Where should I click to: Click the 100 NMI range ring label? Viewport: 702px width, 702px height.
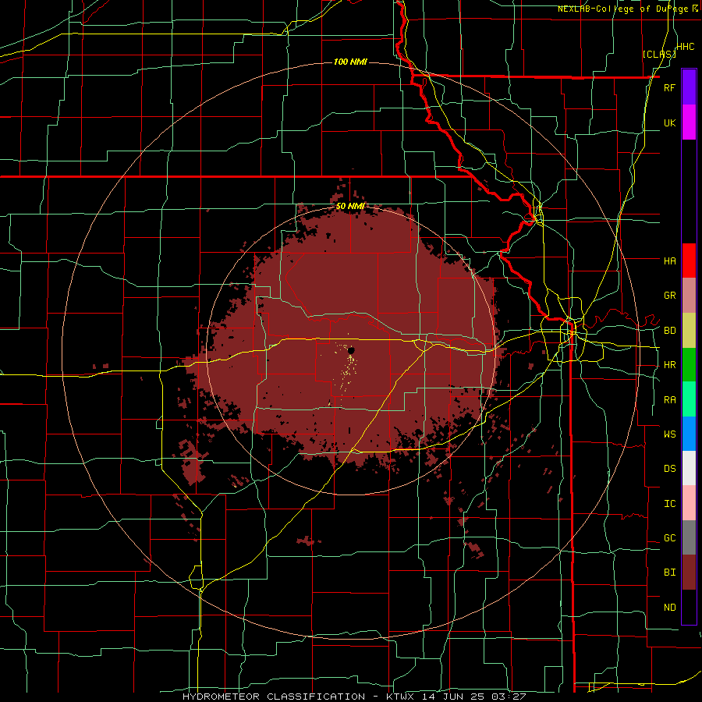pos(350,62)
